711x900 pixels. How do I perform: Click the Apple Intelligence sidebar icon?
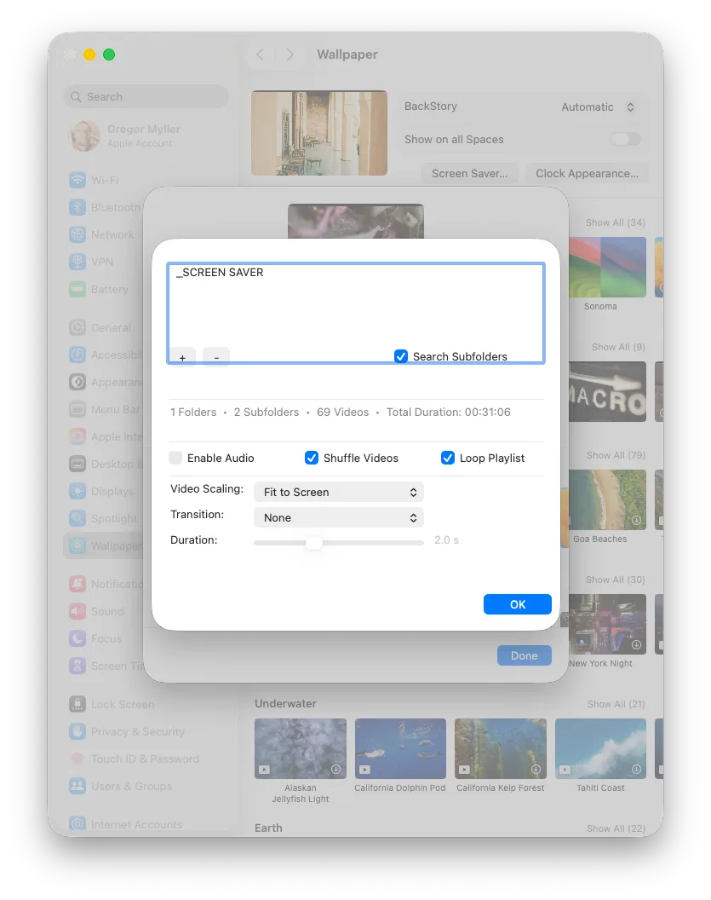pyautogui.click(x=77, y=436)
